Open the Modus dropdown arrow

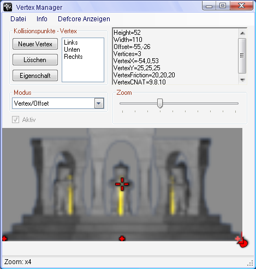99,103
